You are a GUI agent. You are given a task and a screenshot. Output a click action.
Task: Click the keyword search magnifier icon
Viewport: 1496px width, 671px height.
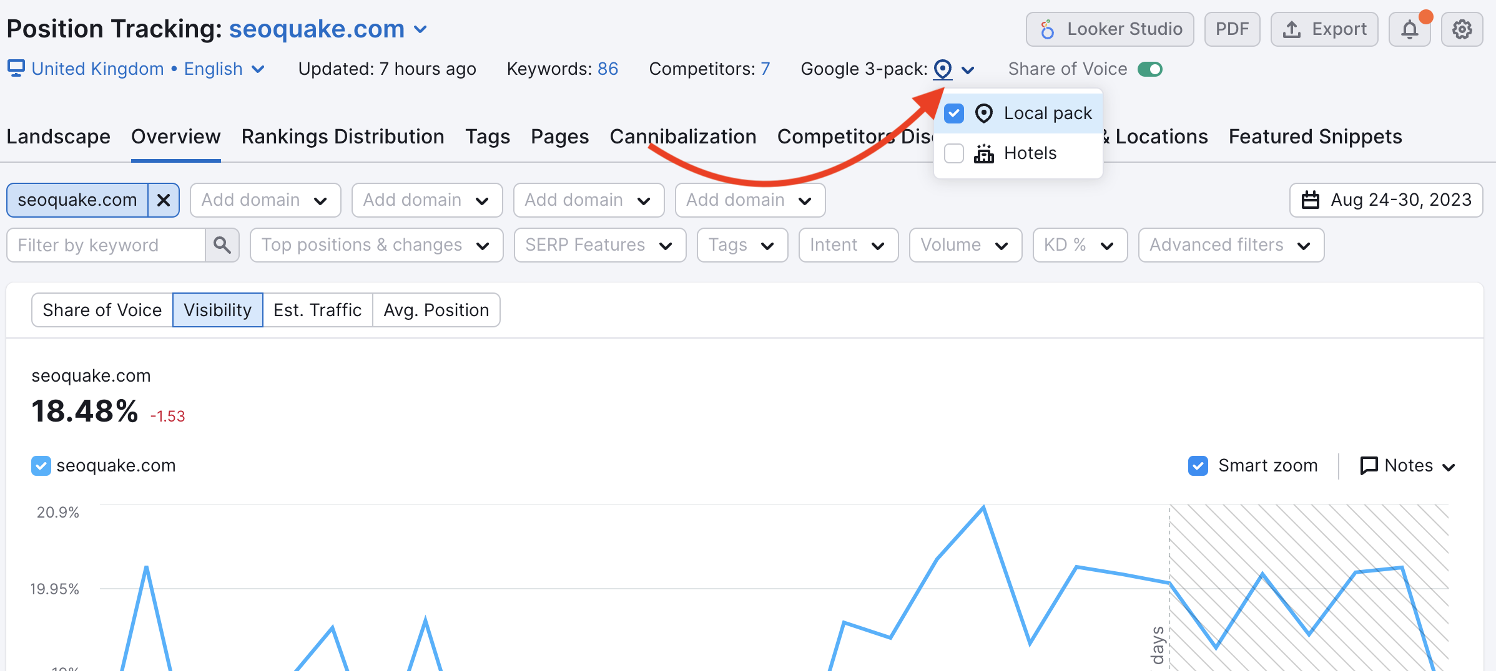click(222, 245)
